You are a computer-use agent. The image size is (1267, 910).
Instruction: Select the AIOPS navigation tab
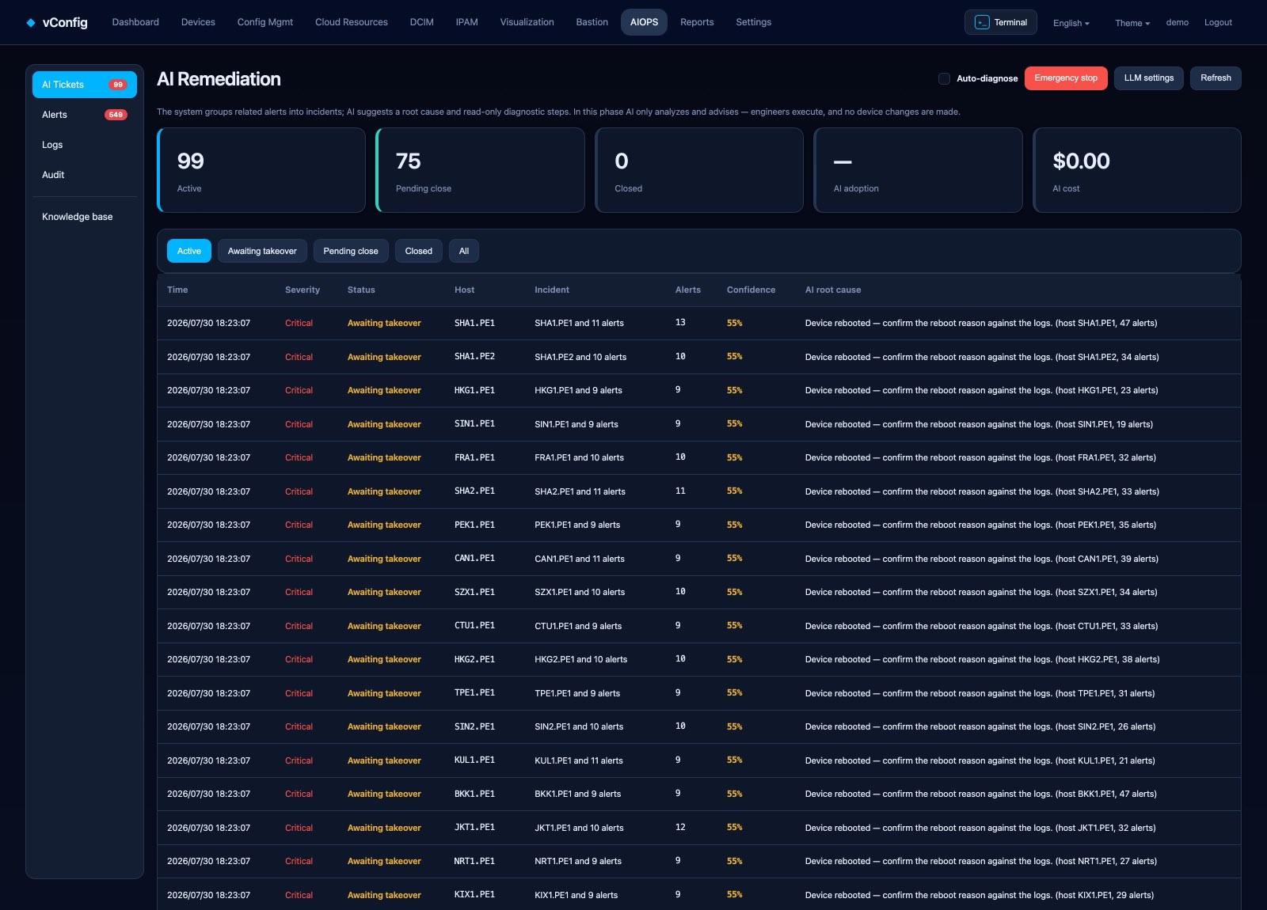coord(644,22)
